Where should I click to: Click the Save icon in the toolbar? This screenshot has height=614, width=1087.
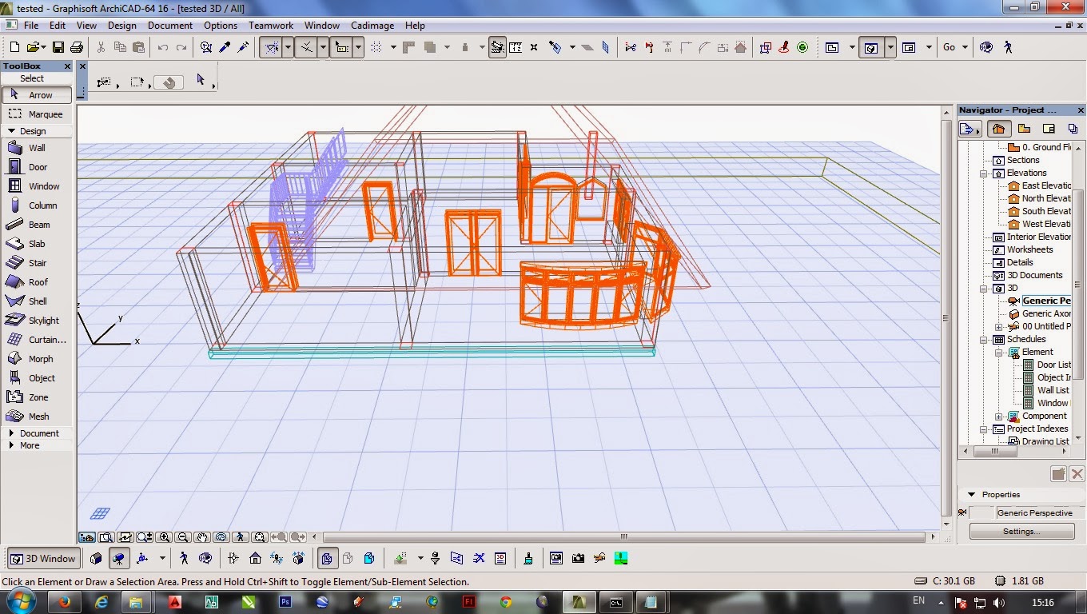(58, 47)
